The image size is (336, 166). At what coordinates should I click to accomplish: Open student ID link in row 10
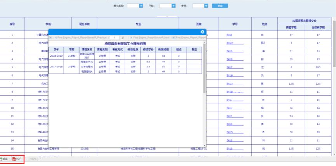coord(235,108)
